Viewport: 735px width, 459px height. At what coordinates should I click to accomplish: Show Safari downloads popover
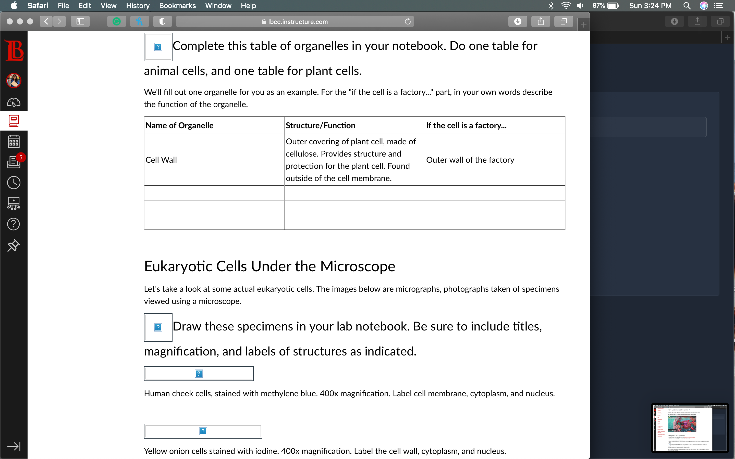pos(518,22)
